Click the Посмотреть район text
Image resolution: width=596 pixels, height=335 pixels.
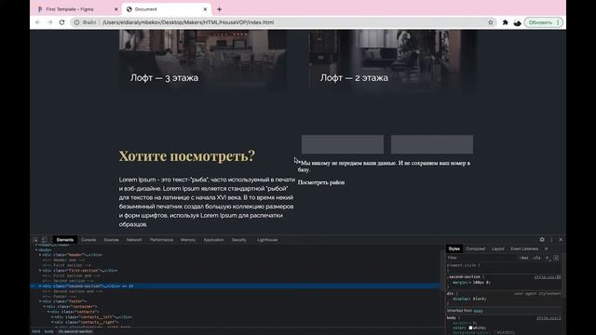pyautogui.click(x=321, y=182)
